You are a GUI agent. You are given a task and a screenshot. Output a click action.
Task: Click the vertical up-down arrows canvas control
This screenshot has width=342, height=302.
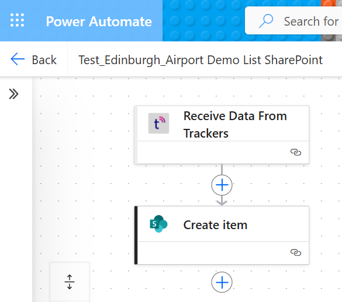point(70,282)
